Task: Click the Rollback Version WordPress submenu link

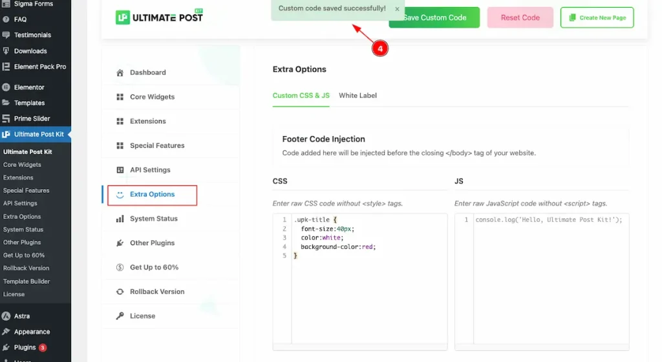Action: coord(26,268)
